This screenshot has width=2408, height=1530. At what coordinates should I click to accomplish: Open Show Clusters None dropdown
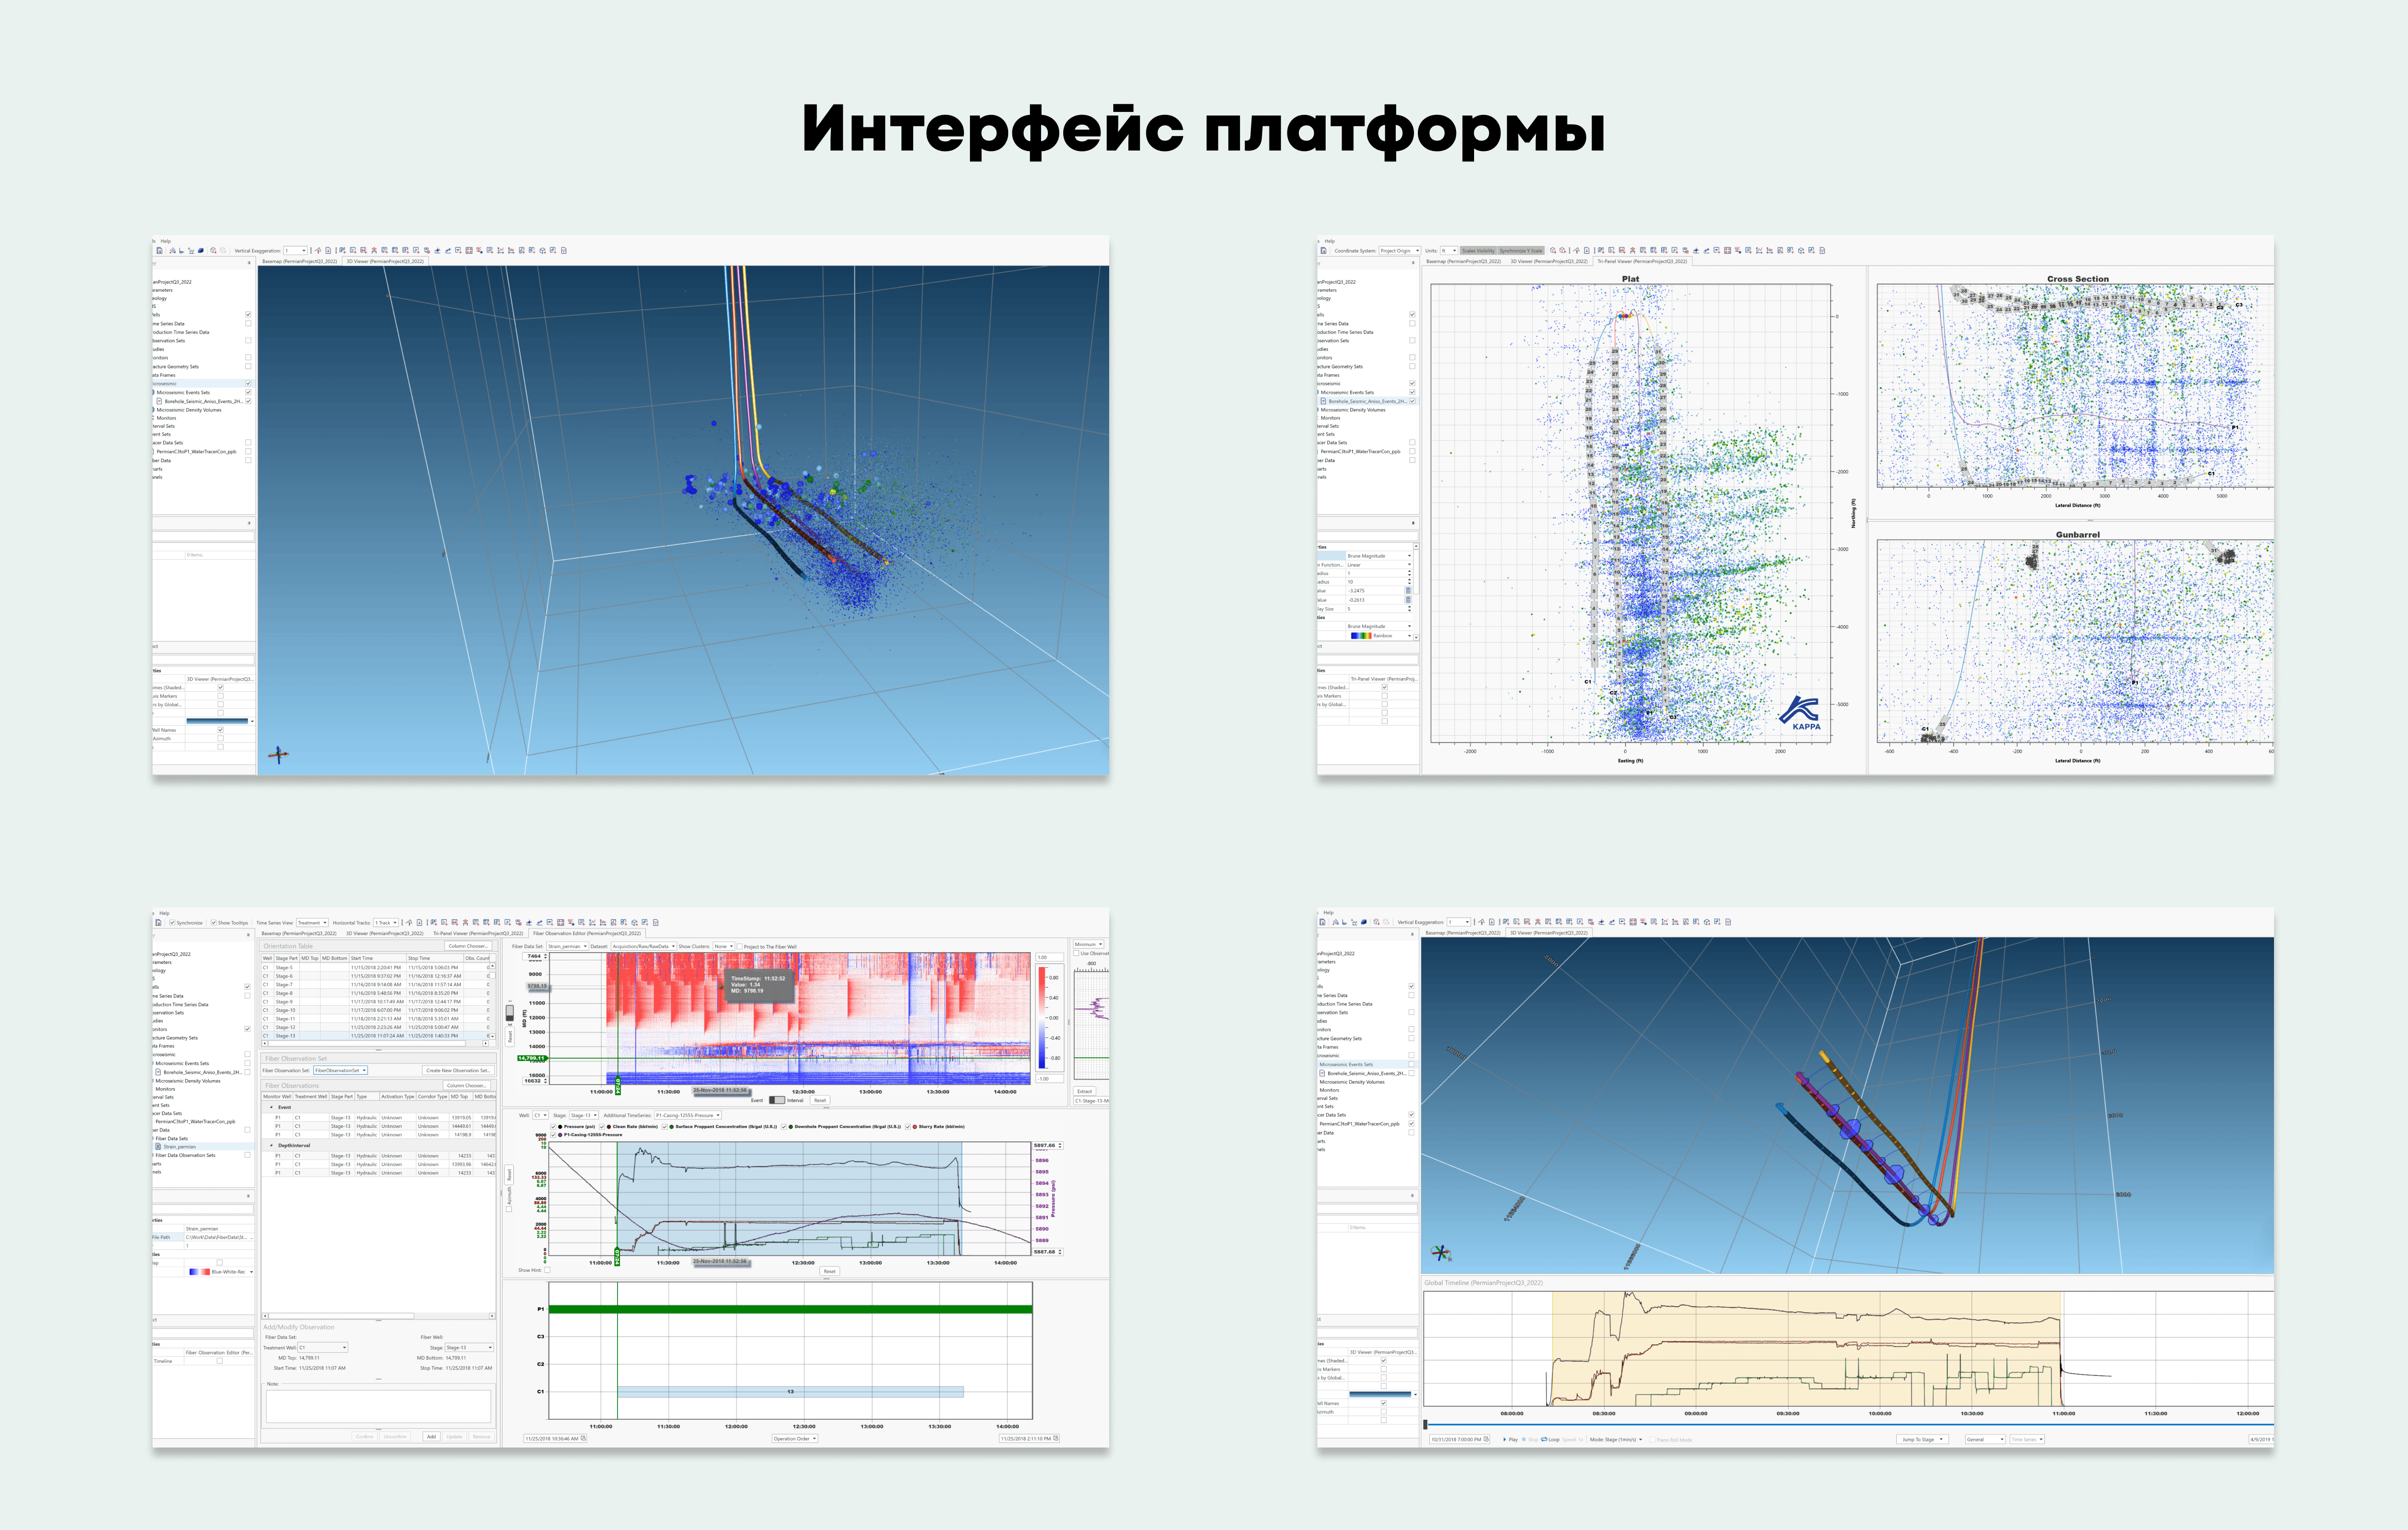pyautogui.click(x=723, y=946)
